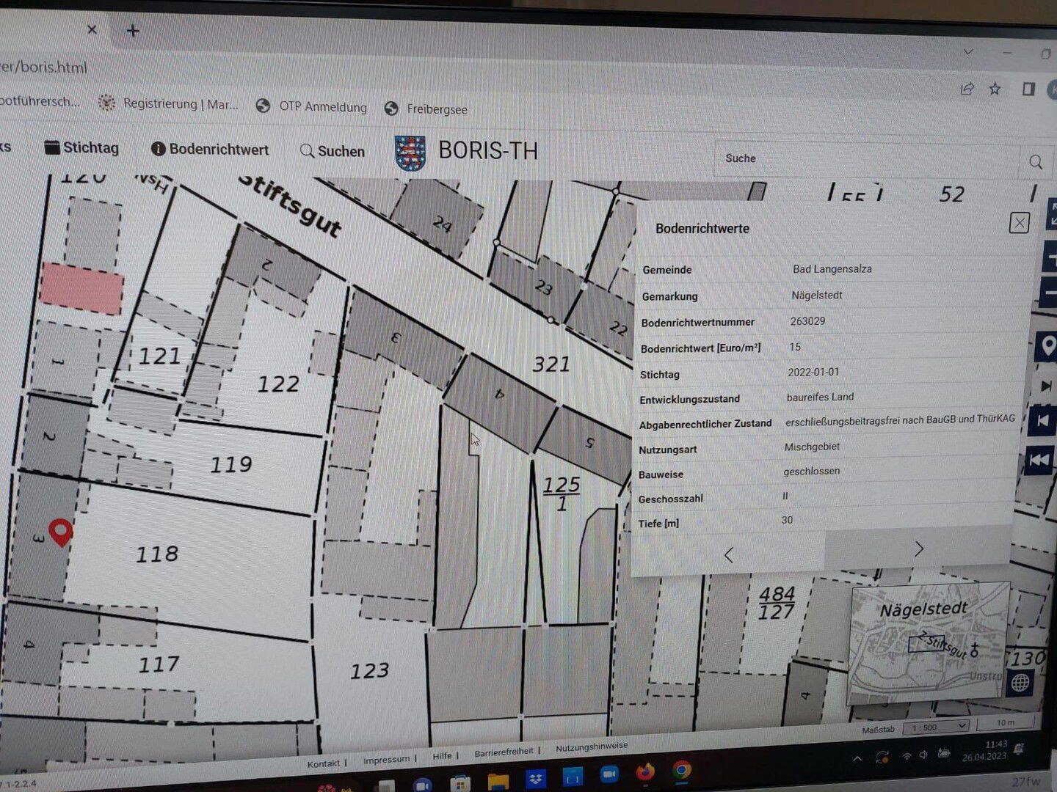Image resolution: width=1057 pixels, height=792 pixels.
Task: Open the Stichtag menu
Action: 81,147
